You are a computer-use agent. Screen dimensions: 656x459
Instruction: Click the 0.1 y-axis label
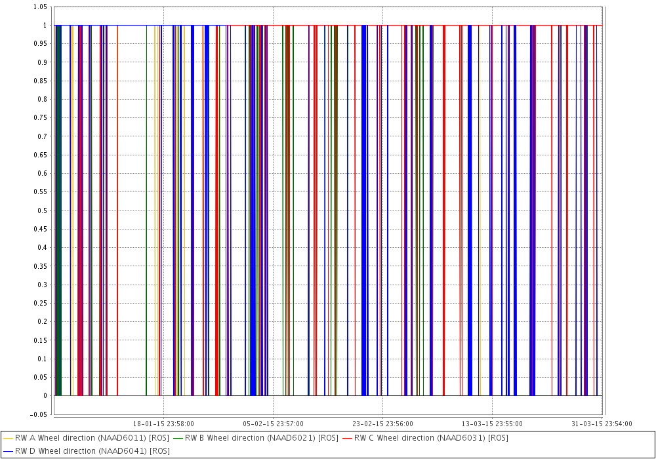coord(42,359)
